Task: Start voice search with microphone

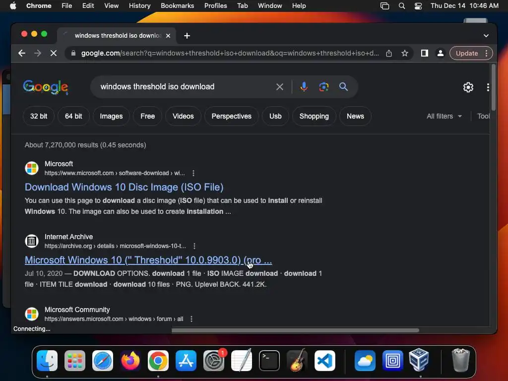Action: click(304, 86)
